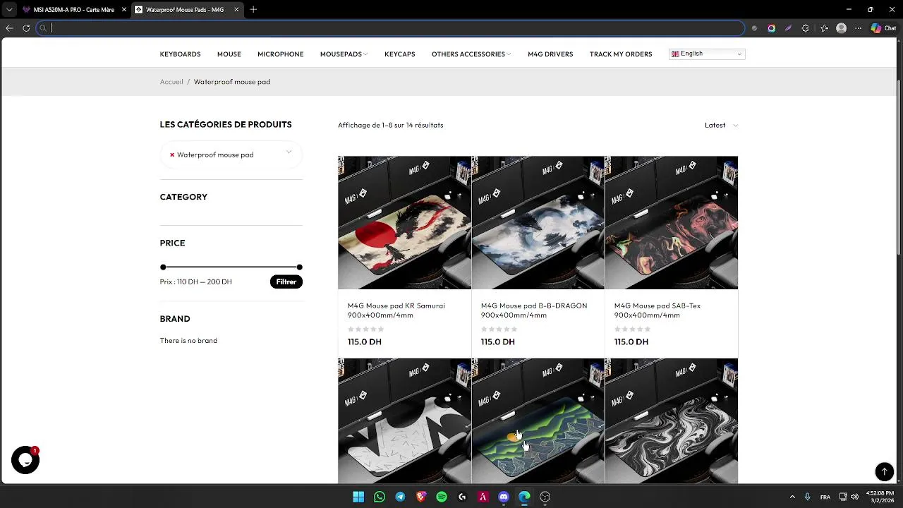Open the KR Samurai mouse pad image
Image resolution: width=903 pixels, height=508 pixels.
click(x=404, y=222)
